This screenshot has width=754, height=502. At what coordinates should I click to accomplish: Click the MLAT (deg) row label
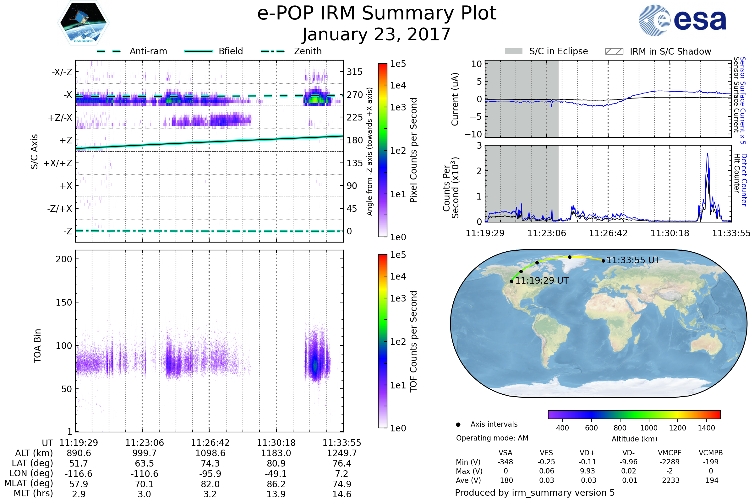point(29,483)
